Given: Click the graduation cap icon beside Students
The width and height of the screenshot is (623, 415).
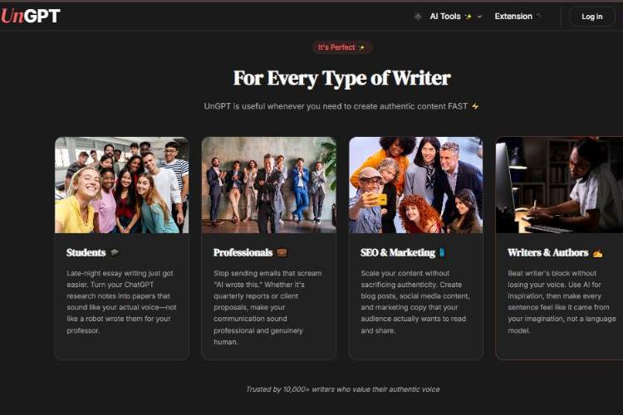Looking at the screenshot, I should (x=115, y=252).
